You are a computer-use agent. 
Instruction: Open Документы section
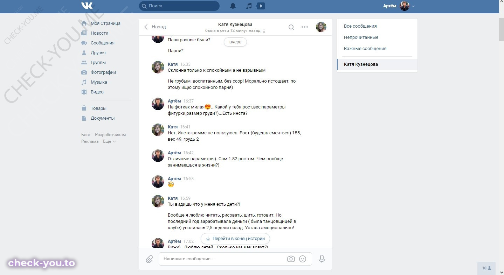(x=103, y=118)
